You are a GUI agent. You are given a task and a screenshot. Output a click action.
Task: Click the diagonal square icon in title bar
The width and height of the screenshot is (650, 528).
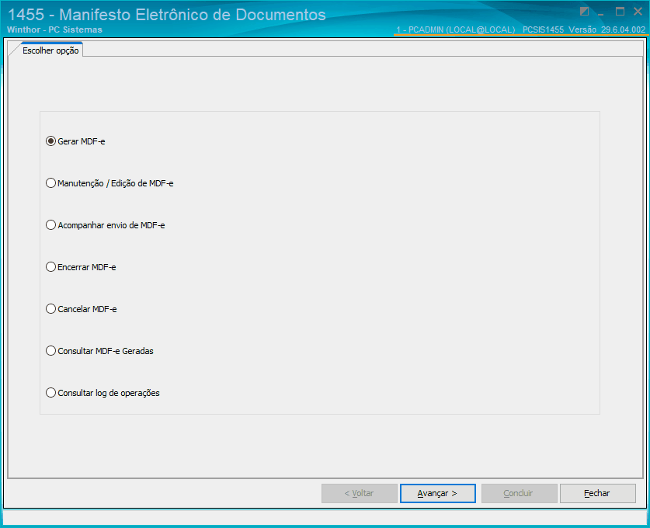[x=584, y=11]
